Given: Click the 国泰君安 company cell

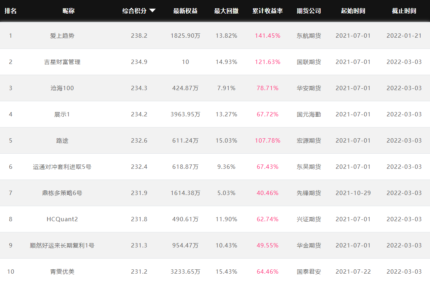Looking at the screenshot, I should 309,272.
